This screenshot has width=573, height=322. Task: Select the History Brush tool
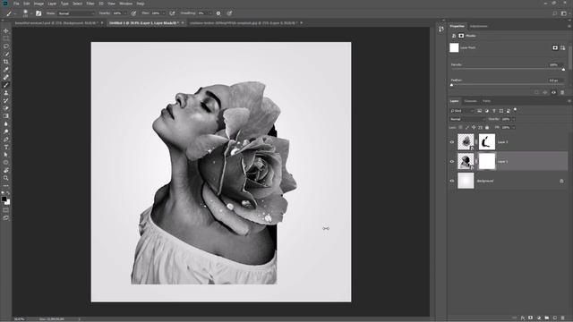point(6,100)
